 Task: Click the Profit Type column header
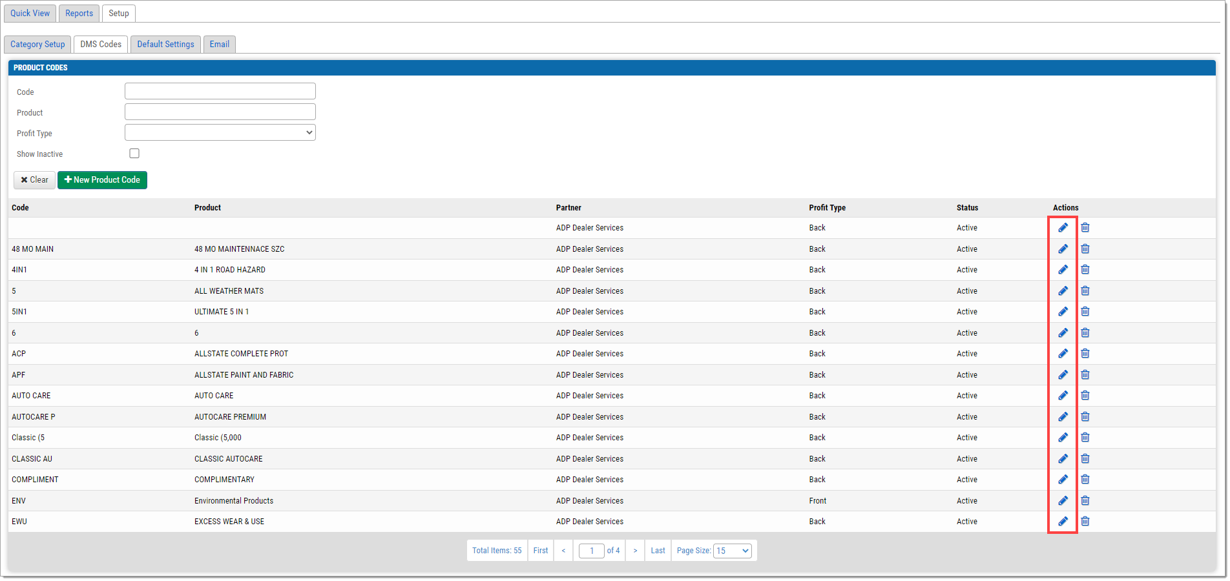click(828, 208)
